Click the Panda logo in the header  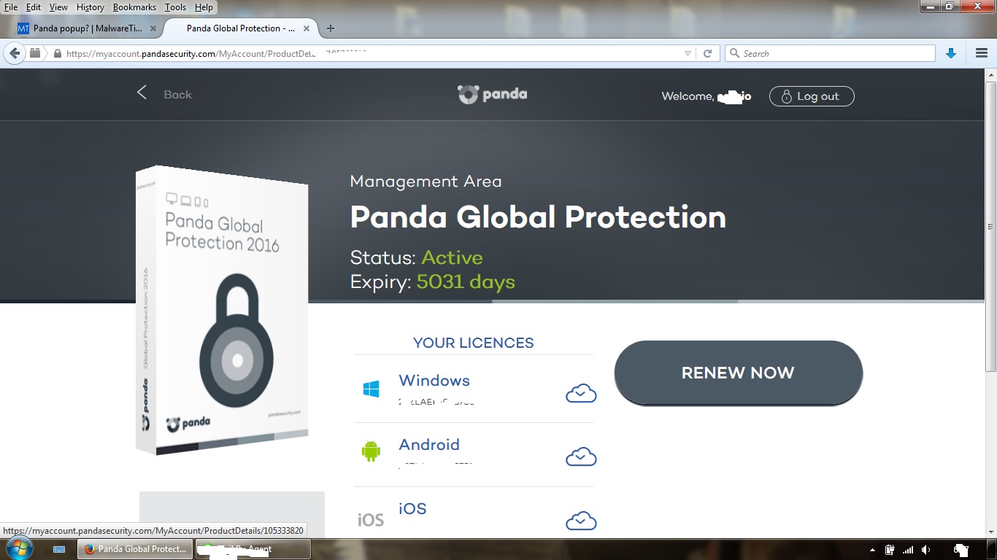pos(492,95)
